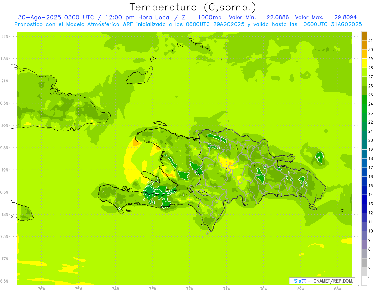Image resolution: width=379 pixels, height=293 pixels.
Task: Click the 68W longitude axis label
Action: click(338, 289)
